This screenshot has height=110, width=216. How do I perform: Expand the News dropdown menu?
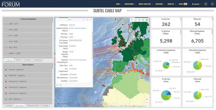coord(119,4)
